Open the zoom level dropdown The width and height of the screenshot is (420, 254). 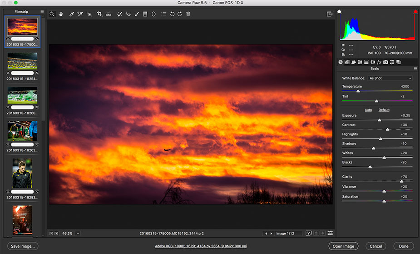[78, 234]
